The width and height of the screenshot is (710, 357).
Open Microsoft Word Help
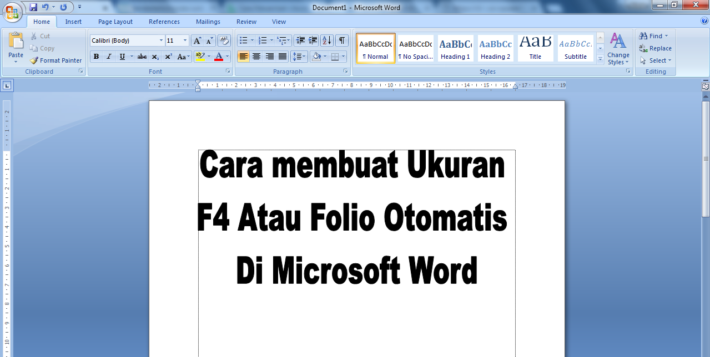coord(704,21)
